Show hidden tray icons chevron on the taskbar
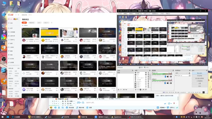Image resolution: width=212 pixels, height=119 pixels. click(x=174, y=117)
